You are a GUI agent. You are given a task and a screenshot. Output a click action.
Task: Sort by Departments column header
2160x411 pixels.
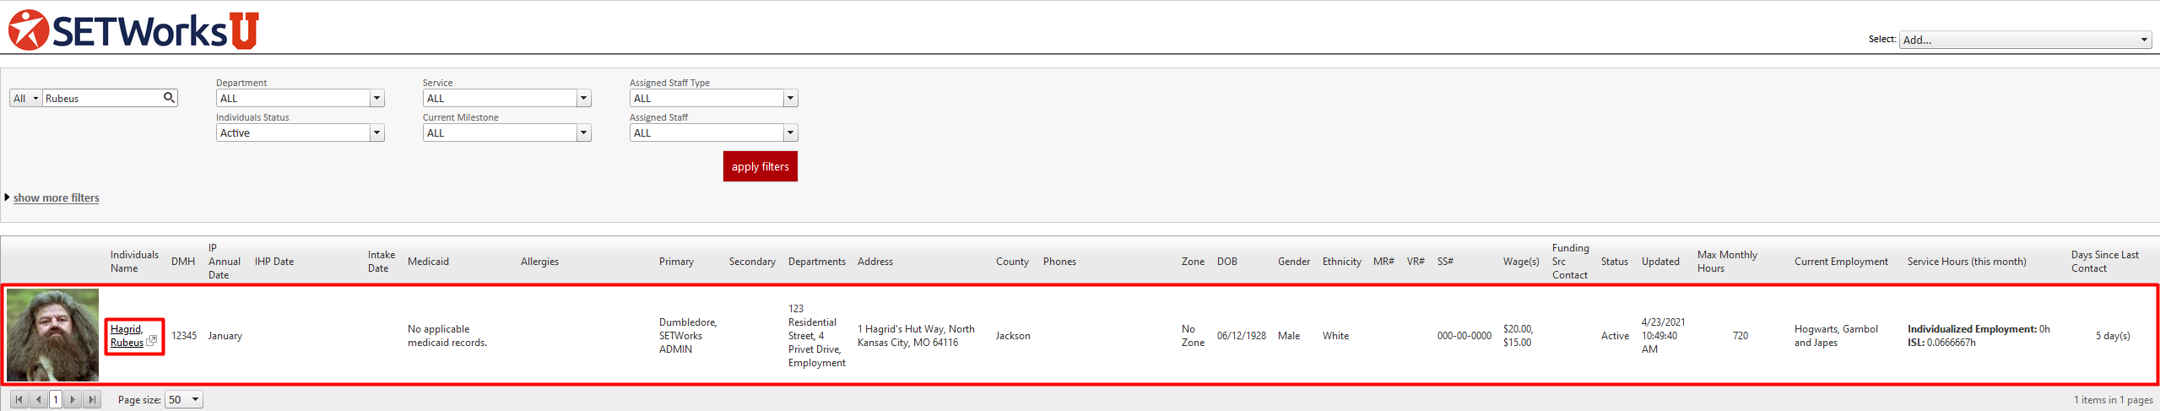point(817,262)
